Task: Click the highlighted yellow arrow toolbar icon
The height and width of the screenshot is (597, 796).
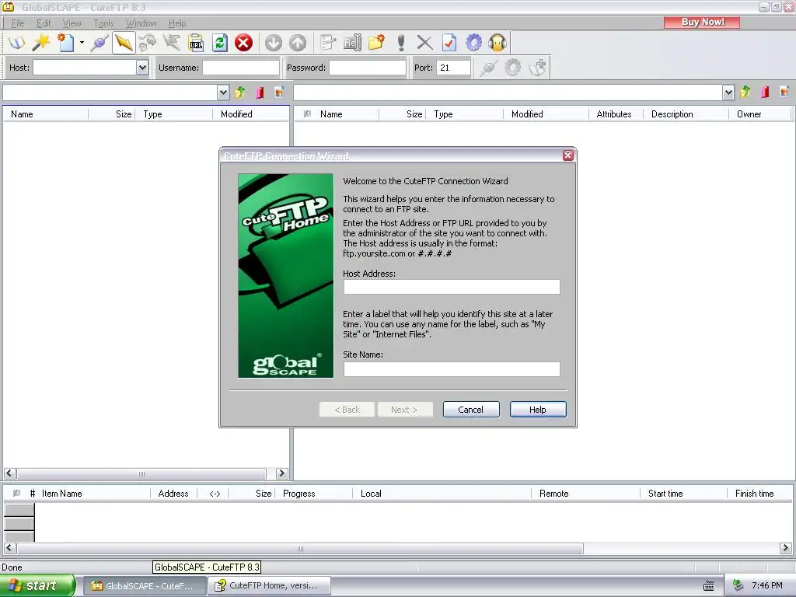Action: pyautogui.click(x=124, y=43)
